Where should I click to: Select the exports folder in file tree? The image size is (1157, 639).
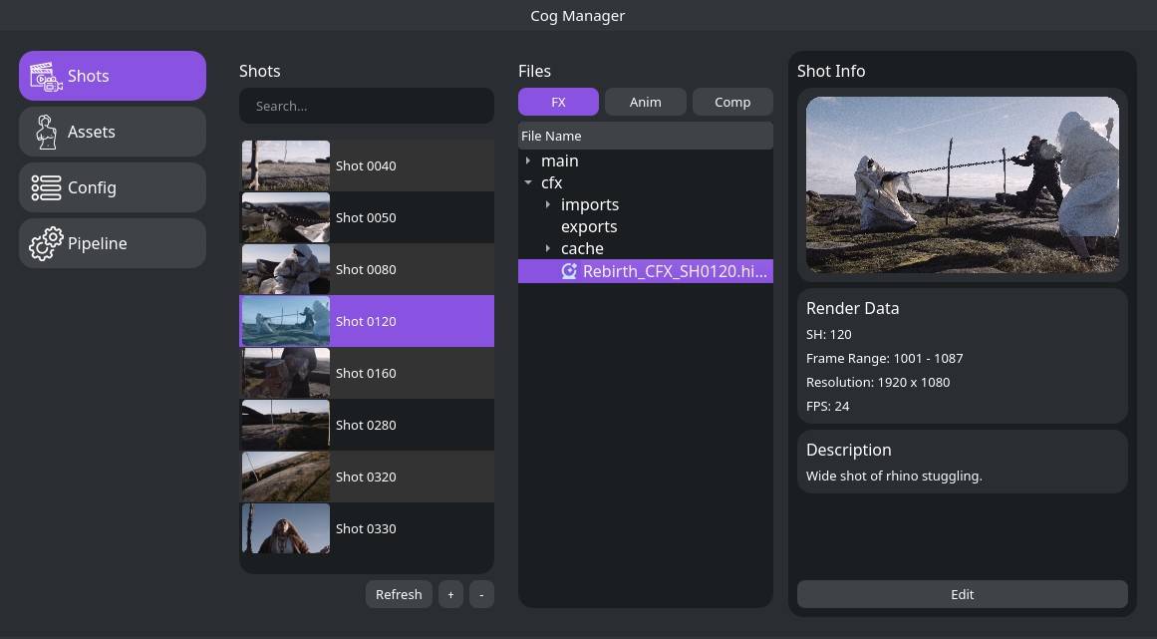coord(589,226)
